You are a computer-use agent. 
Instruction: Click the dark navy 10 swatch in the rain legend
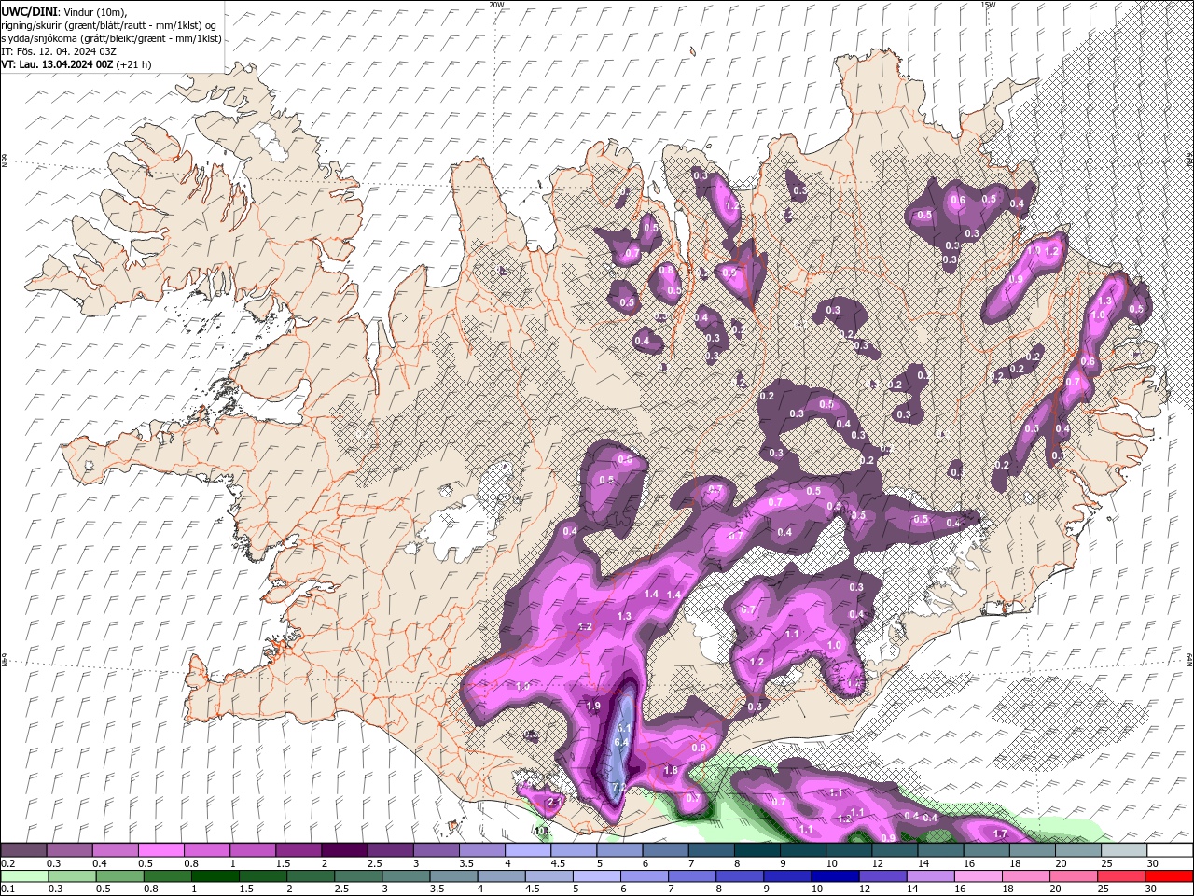[x=834, y=875]
